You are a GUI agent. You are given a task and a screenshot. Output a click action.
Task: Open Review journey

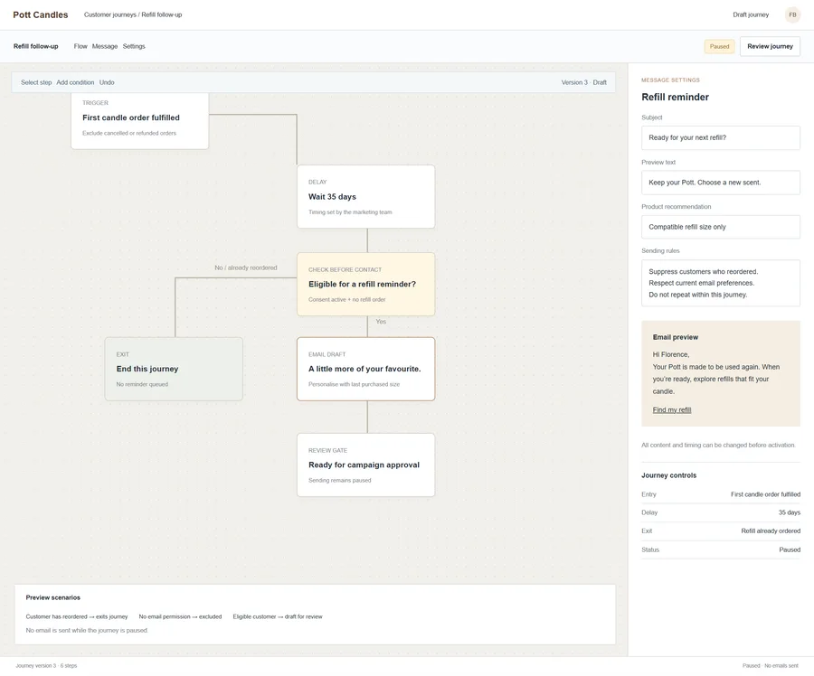[770, 46]
